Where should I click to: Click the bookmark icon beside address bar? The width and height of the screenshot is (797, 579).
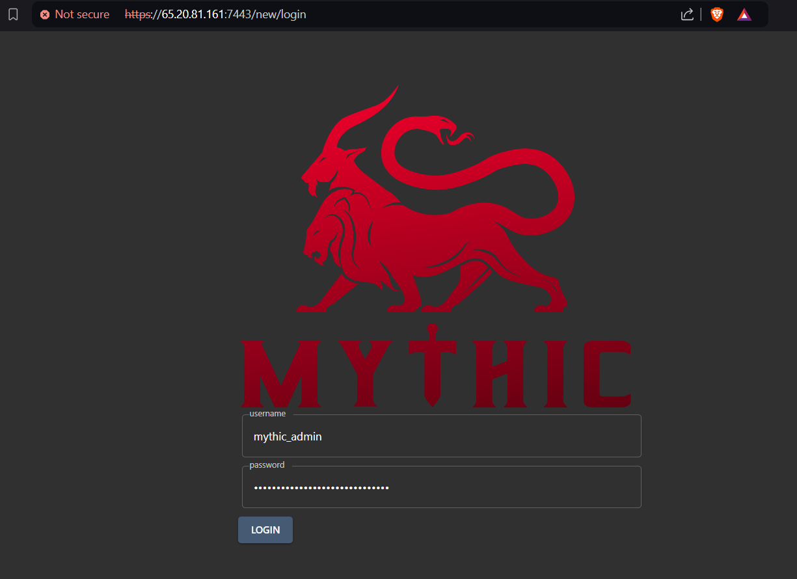[x=13, y=14]
